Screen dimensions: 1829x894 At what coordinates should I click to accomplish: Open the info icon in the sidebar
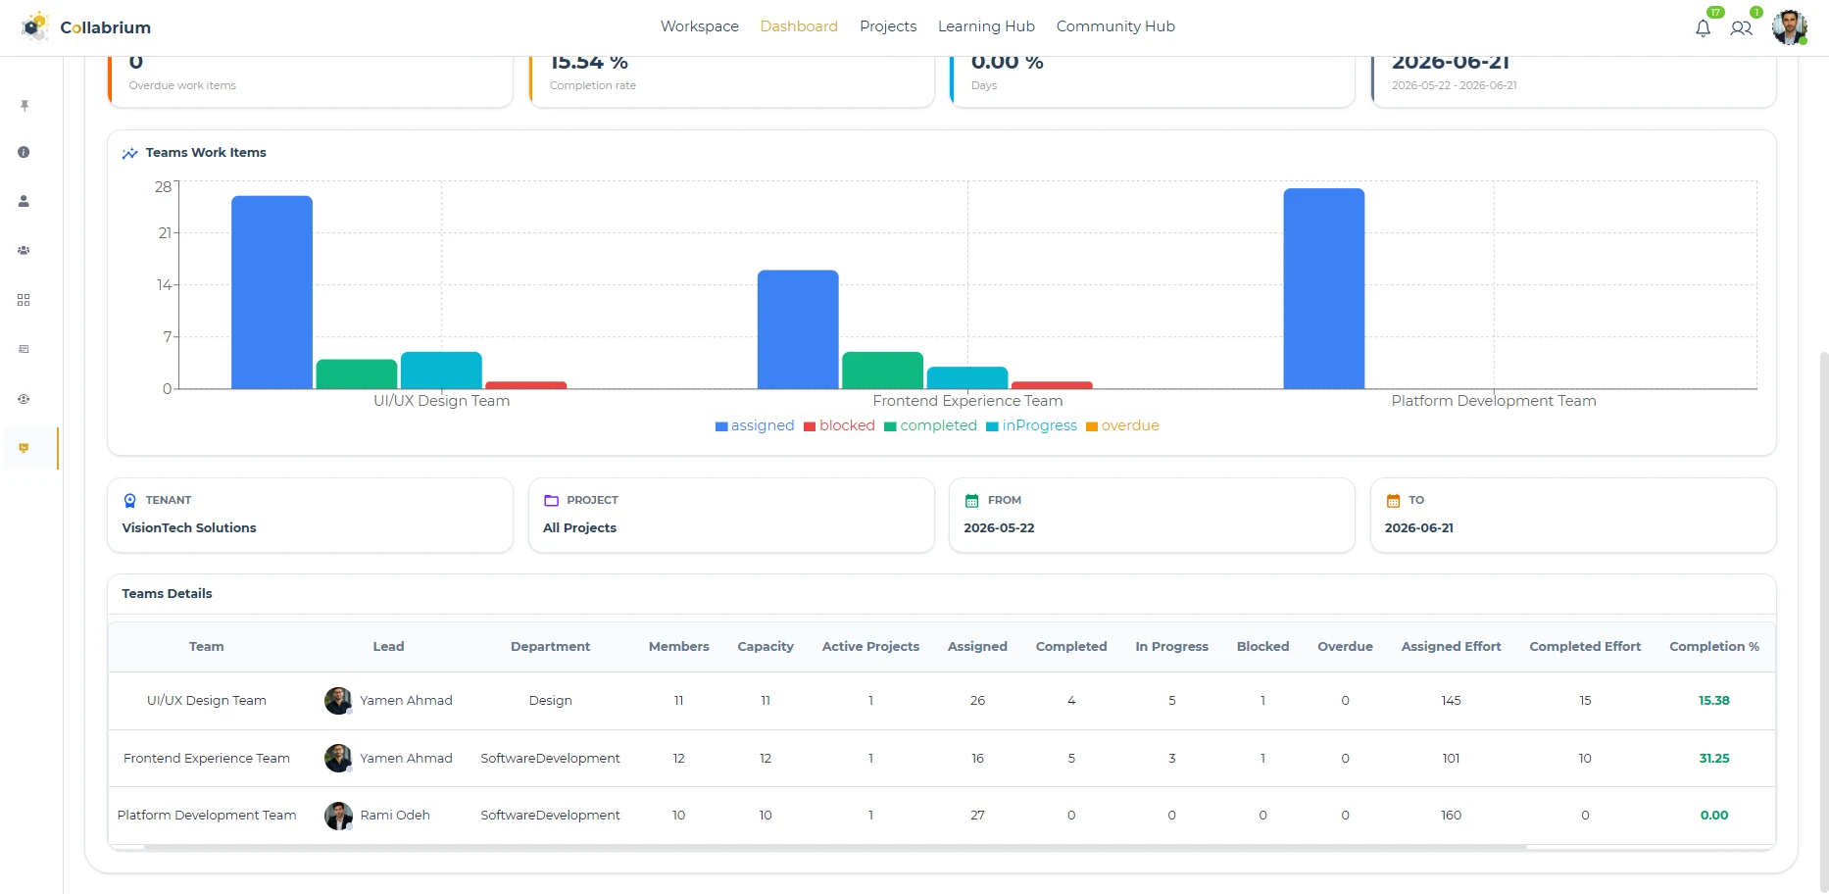pyautogui.click(x=24, y=152)
